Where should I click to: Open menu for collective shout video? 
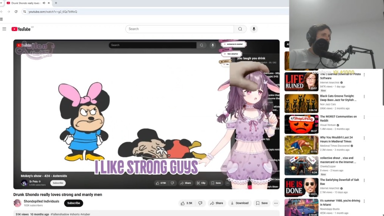pos(364,159)
